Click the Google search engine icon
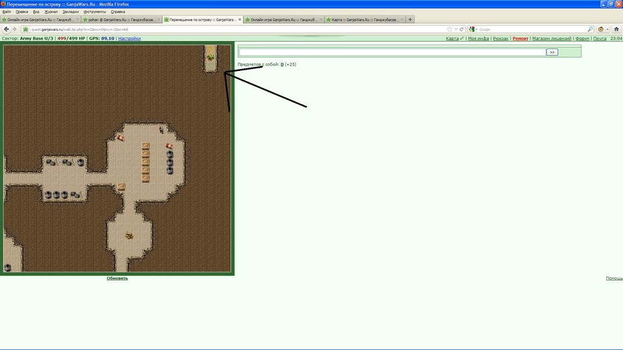The width and height of the screenshot is (623, 350). pyautogui.click(x=472, y=29)
